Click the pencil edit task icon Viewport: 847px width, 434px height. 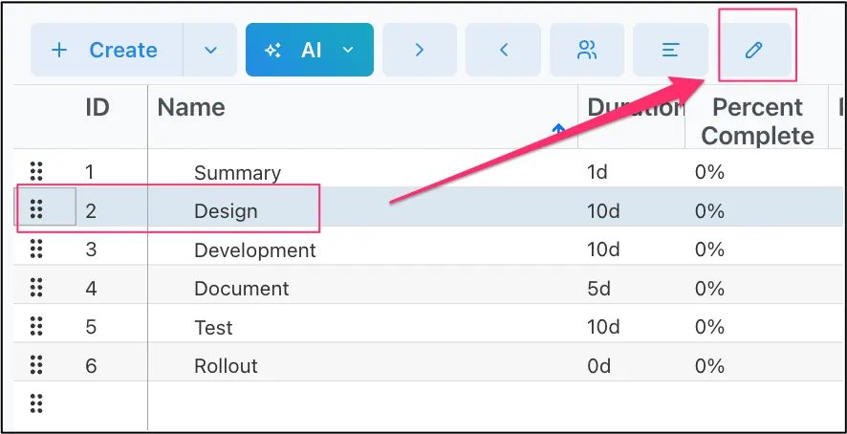click(x=754, y=50)
